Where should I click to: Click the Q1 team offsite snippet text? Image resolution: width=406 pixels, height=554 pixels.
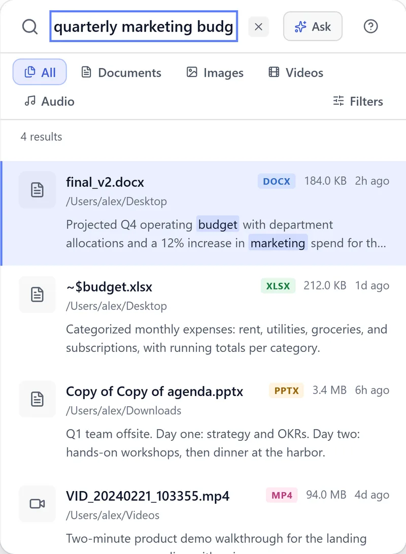click(213, 443)
